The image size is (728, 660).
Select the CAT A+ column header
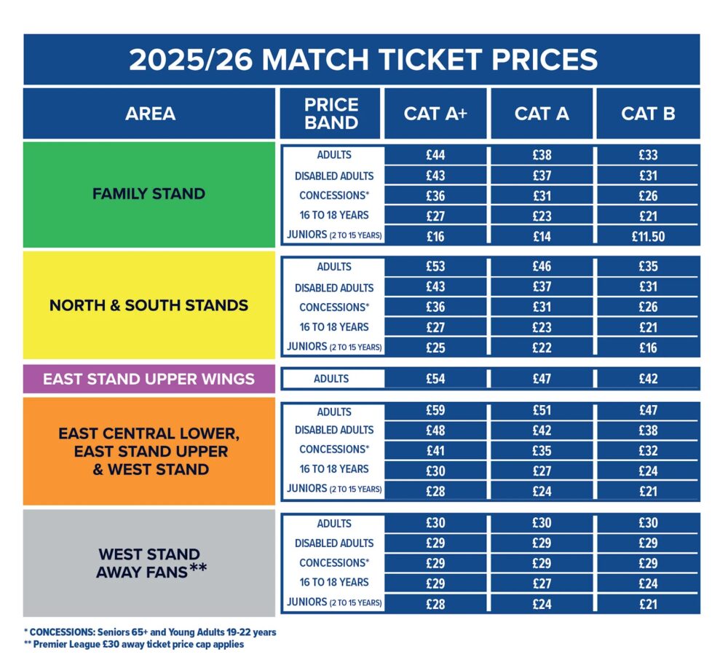click(435, 114)
